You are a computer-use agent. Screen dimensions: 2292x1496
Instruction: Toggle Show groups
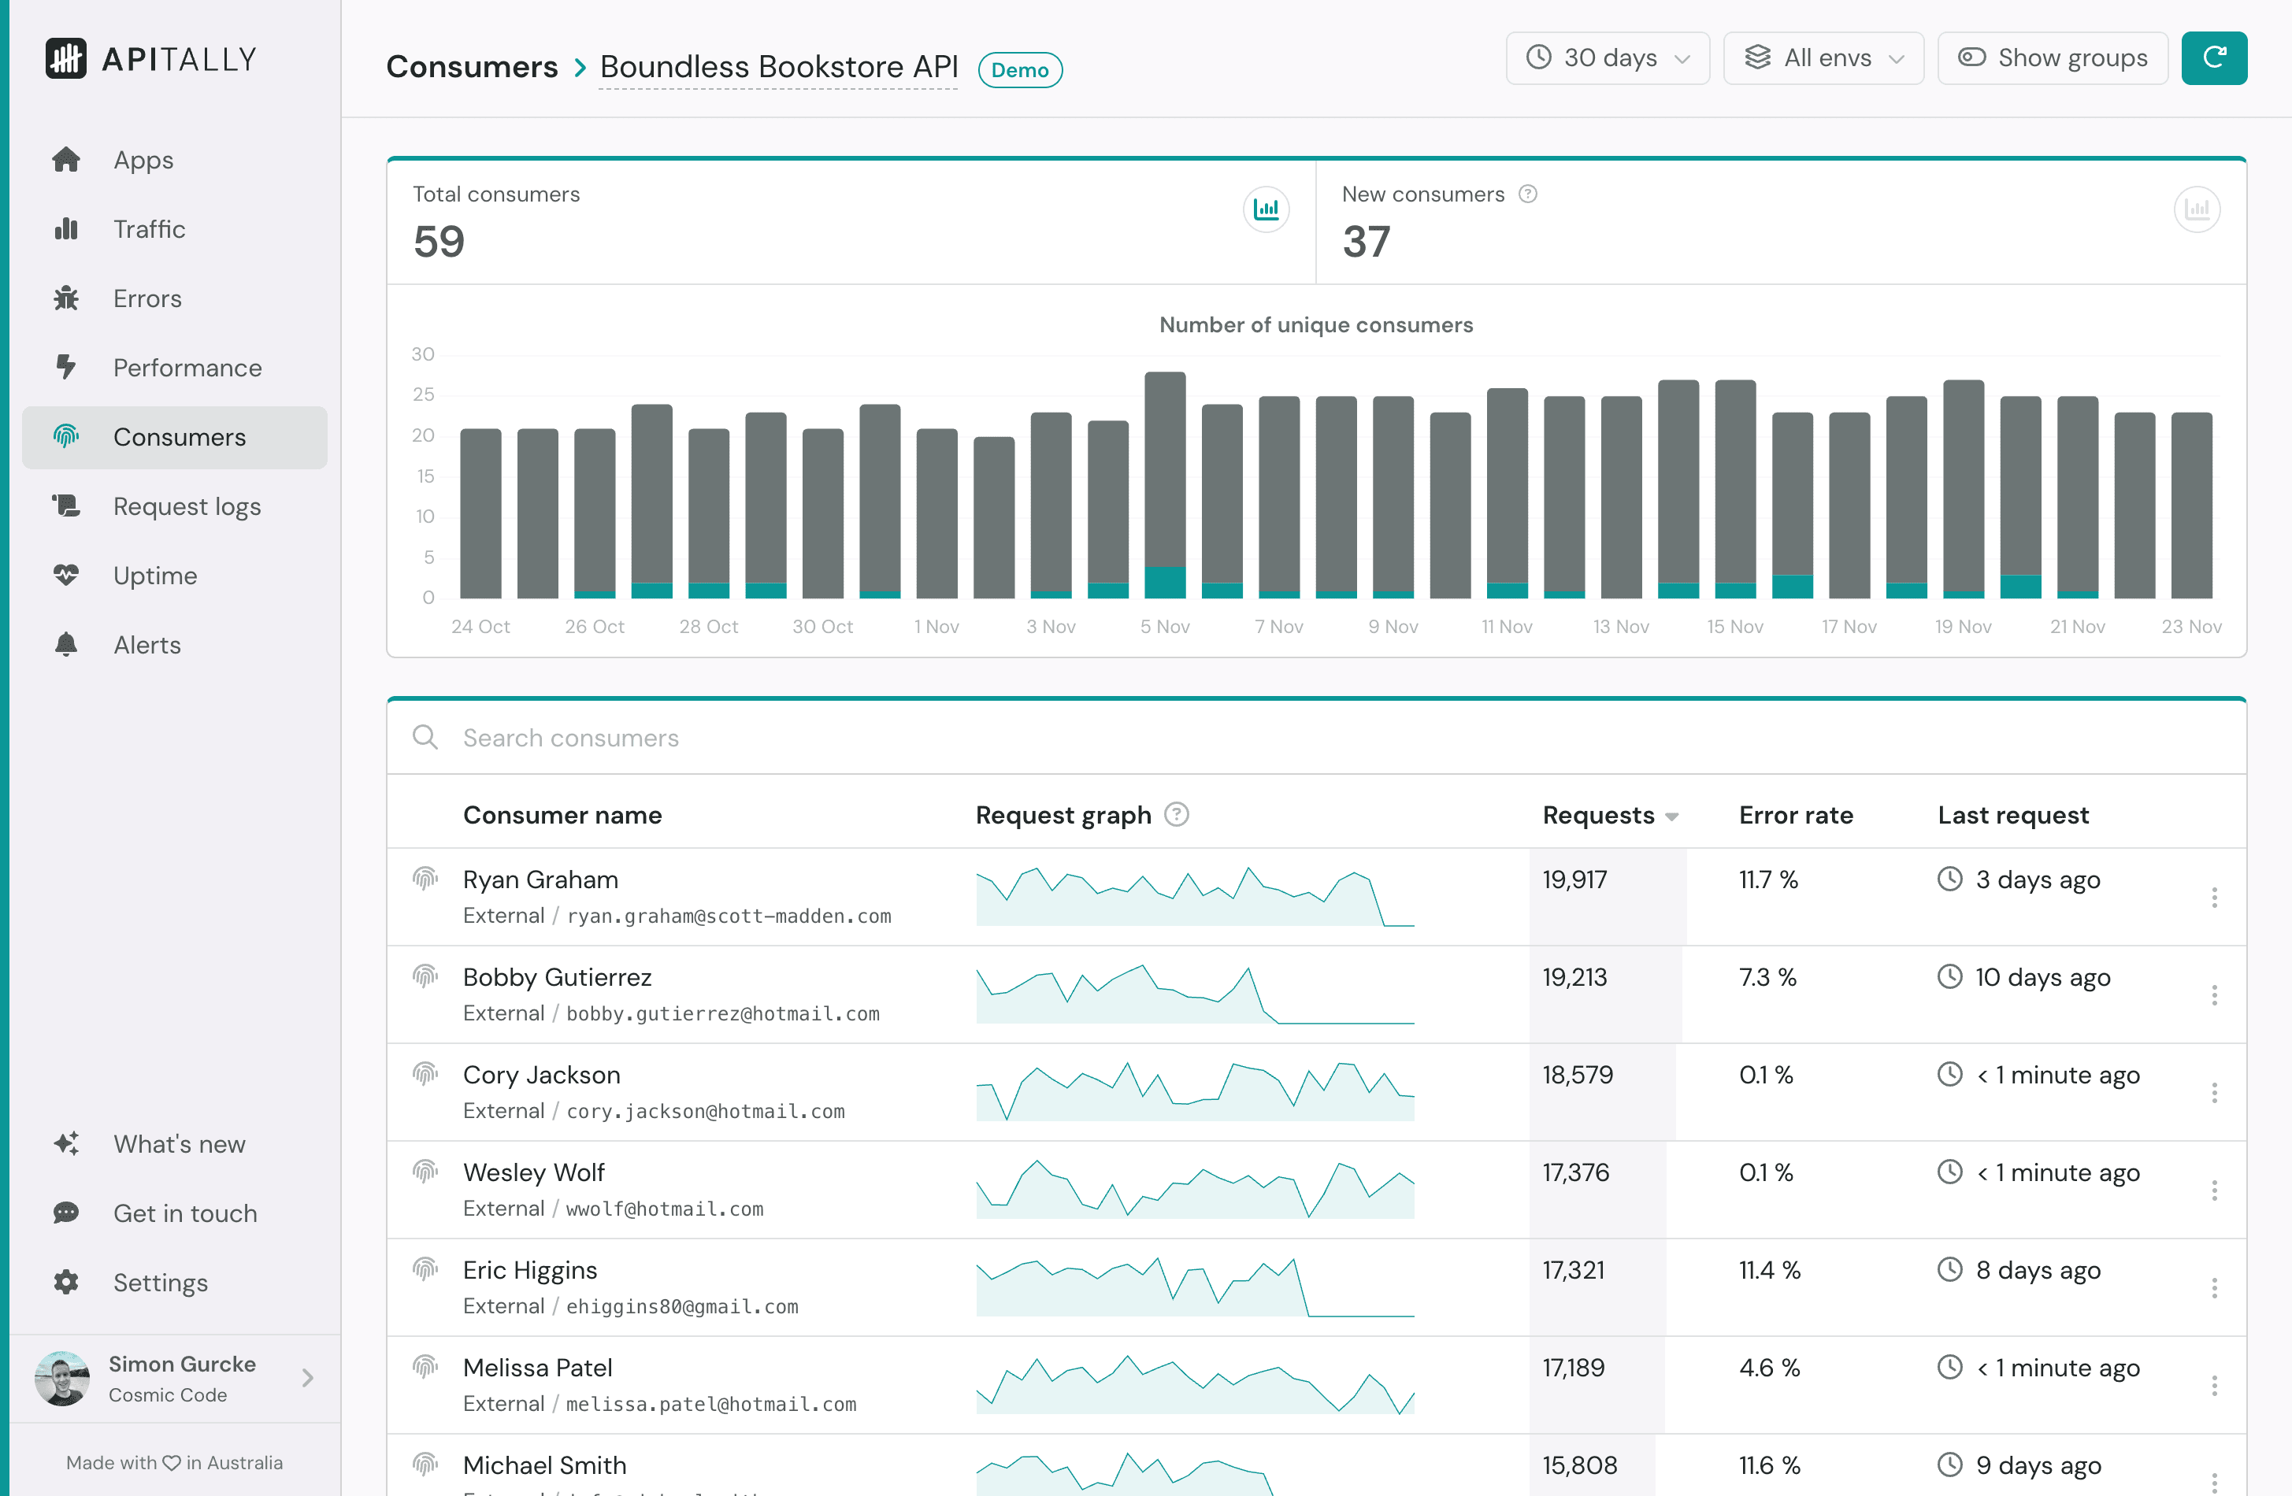point(2053,57)
